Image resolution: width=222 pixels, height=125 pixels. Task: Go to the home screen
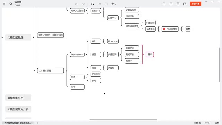tap(11, 4)
